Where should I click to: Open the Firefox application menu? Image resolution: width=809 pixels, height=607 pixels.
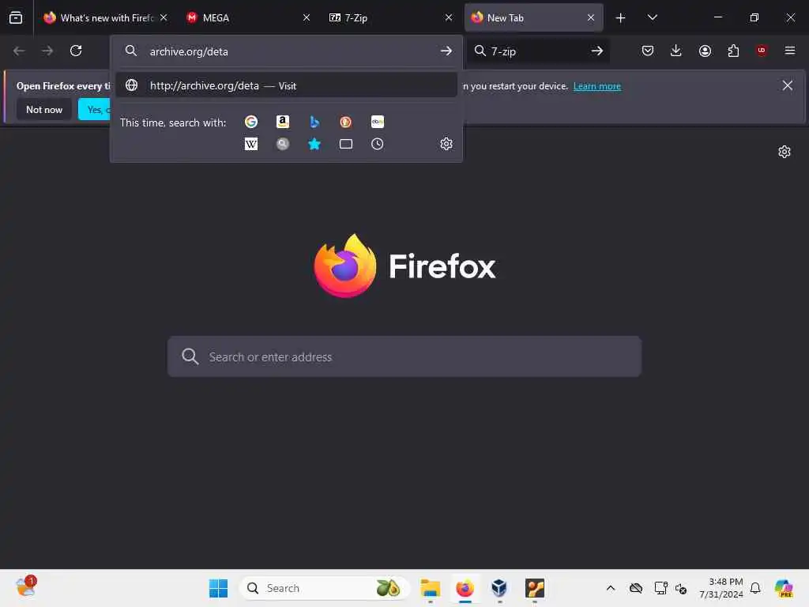coord(790,51)
